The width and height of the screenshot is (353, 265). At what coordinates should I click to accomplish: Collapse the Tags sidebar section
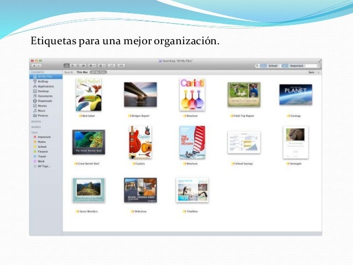click(x=34, y=133)
